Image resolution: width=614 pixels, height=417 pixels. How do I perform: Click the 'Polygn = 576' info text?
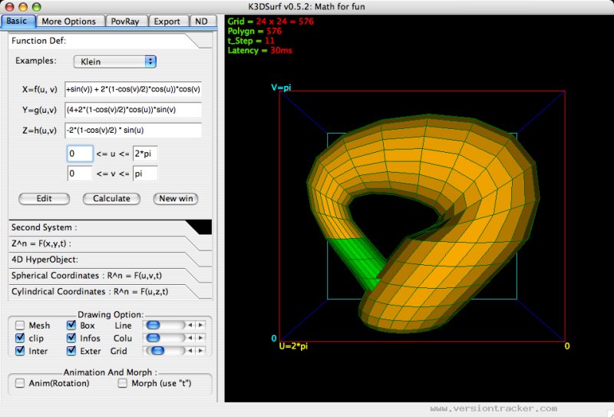click(255, 31)
